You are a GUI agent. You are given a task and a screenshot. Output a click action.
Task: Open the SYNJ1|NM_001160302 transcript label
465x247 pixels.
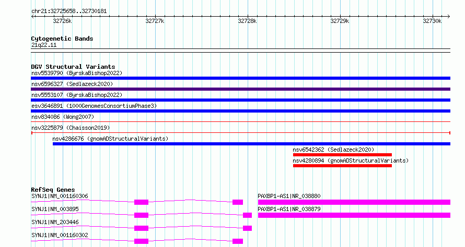(60, 235)
